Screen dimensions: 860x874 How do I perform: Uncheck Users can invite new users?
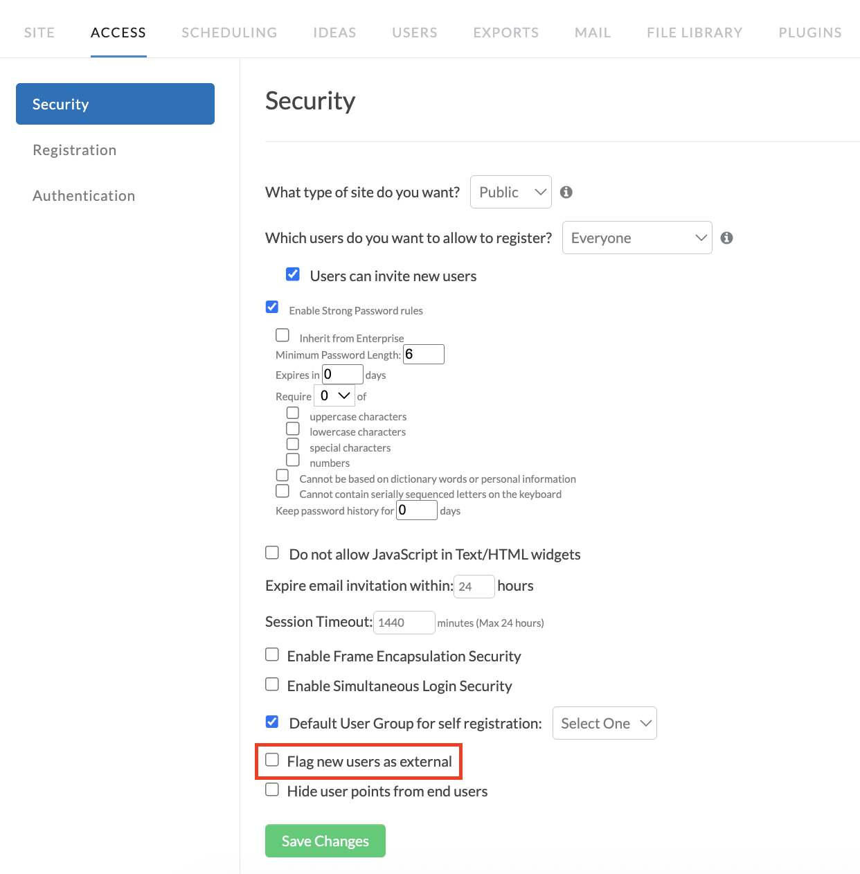293,274
